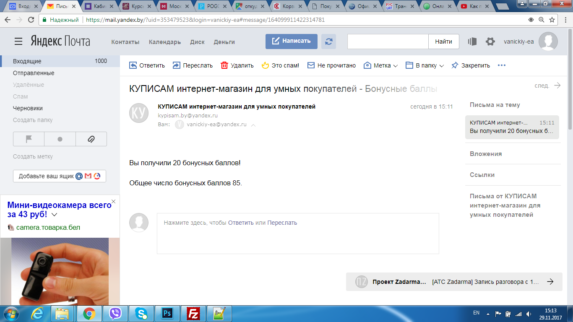Expand recipient details chevron after vanickiy-ea@yandex.ru

(x=253, y=125)
